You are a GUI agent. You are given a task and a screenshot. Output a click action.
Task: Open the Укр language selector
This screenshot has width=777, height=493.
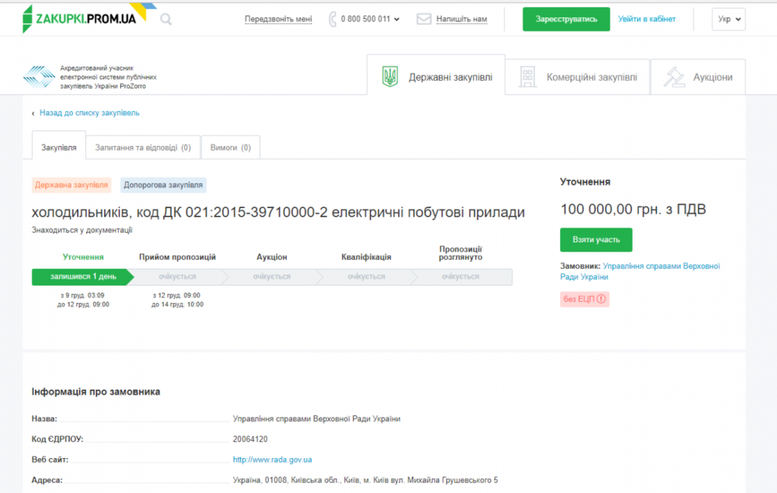point(728,19)
